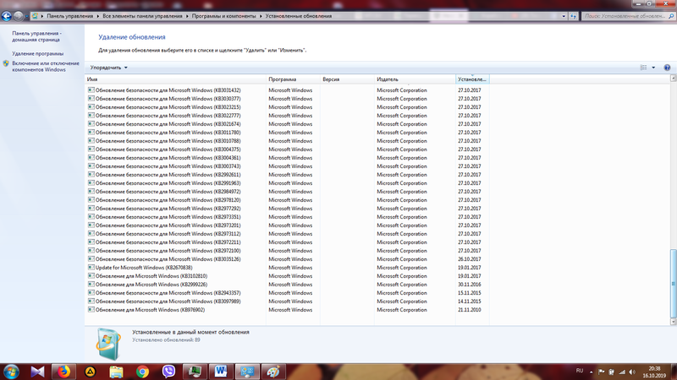
Task: Select update KB2984972 row
Action: click(287, 192)
